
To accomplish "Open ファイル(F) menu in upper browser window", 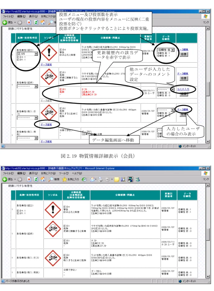I will coord(8,16).
